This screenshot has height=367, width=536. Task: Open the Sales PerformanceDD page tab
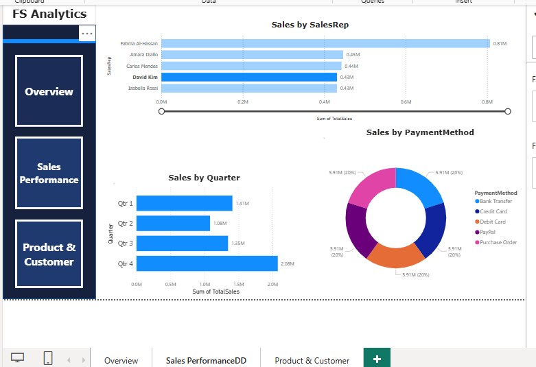[206, 361]
